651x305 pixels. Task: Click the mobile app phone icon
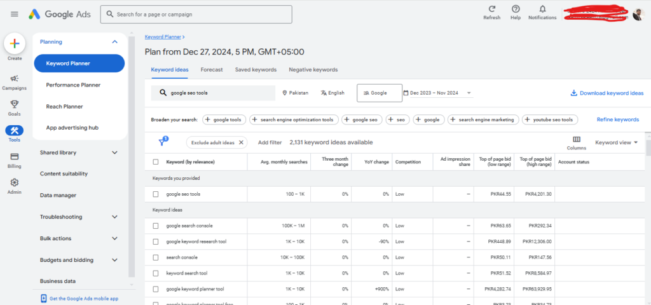(44, 299)
